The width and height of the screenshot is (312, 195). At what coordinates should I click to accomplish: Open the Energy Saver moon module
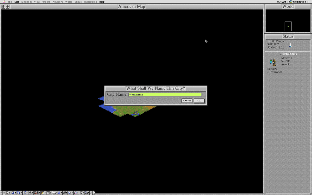14,193
